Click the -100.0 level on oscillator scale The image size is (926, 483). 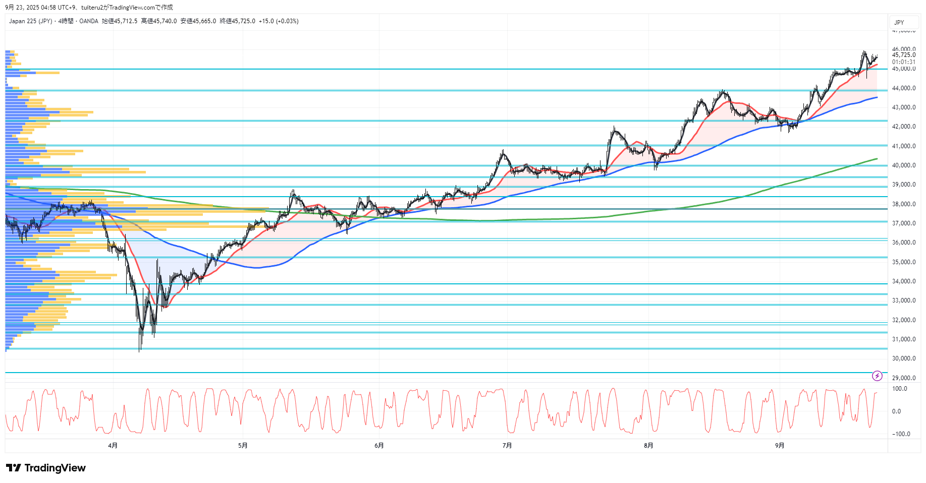[901, 434]
